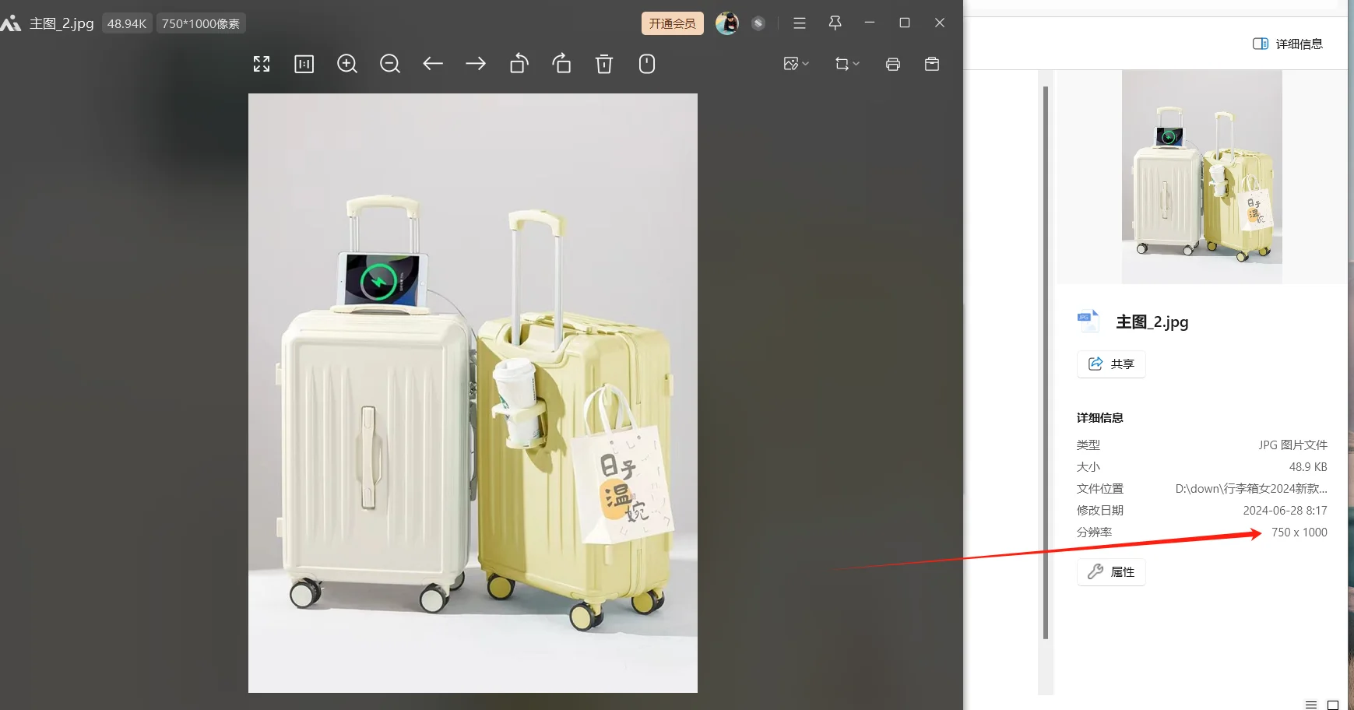Rotate the image counterclockwise
The width and height of the screenshot is (1354, 710).
click(518, 63)
